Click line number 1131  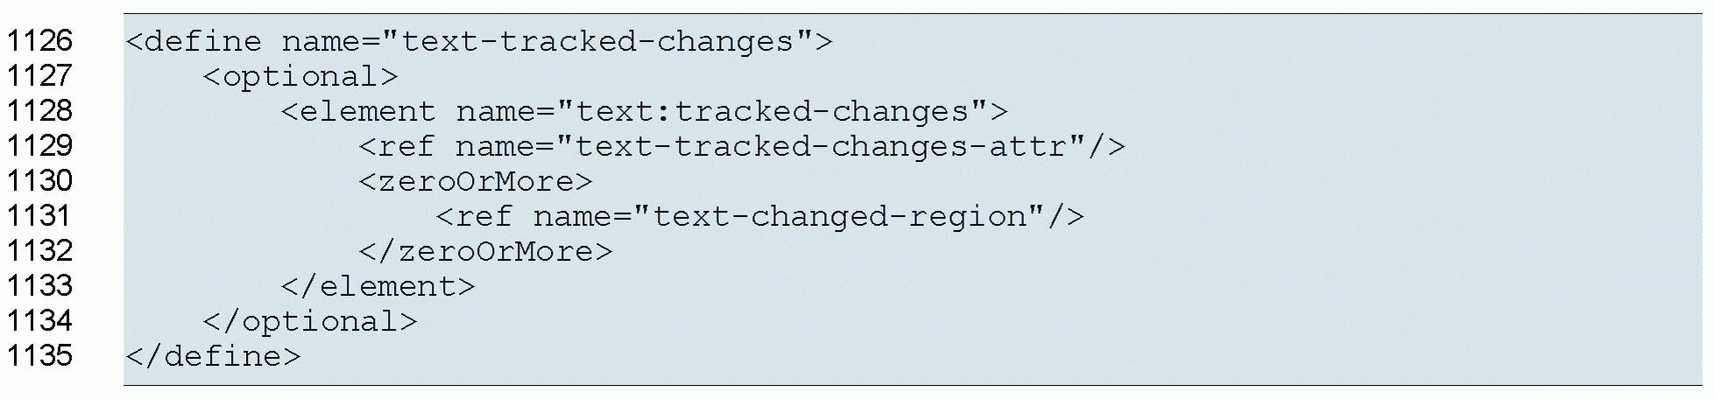coord(39,216)
